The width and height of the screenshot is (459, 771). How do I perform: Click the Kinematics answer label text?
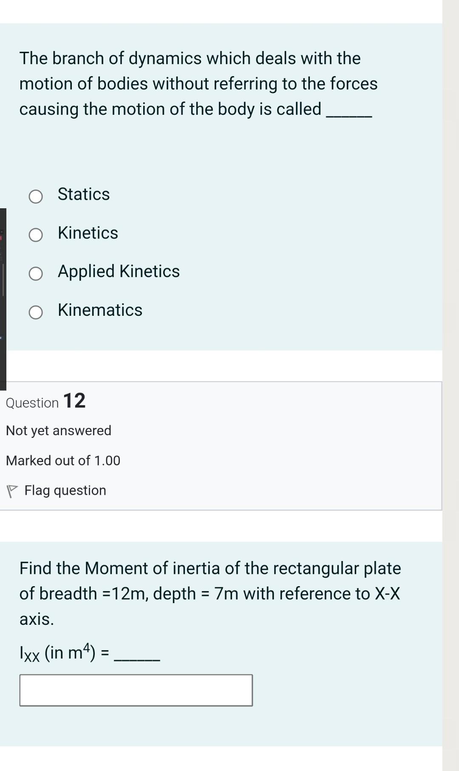(100, 310)
